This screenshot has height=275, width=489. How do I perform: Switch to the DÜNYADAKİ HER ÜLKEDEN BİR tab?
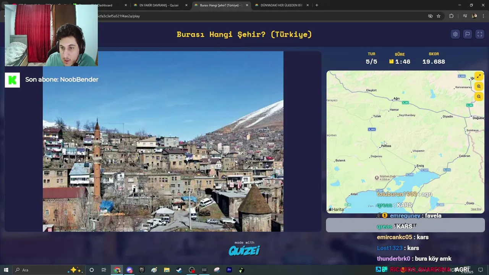point(282,5)
